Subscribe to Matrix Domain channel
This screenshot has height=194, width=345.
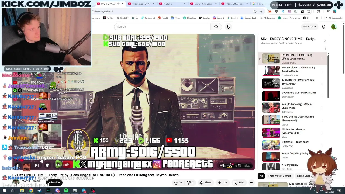(x=54, y=182)
